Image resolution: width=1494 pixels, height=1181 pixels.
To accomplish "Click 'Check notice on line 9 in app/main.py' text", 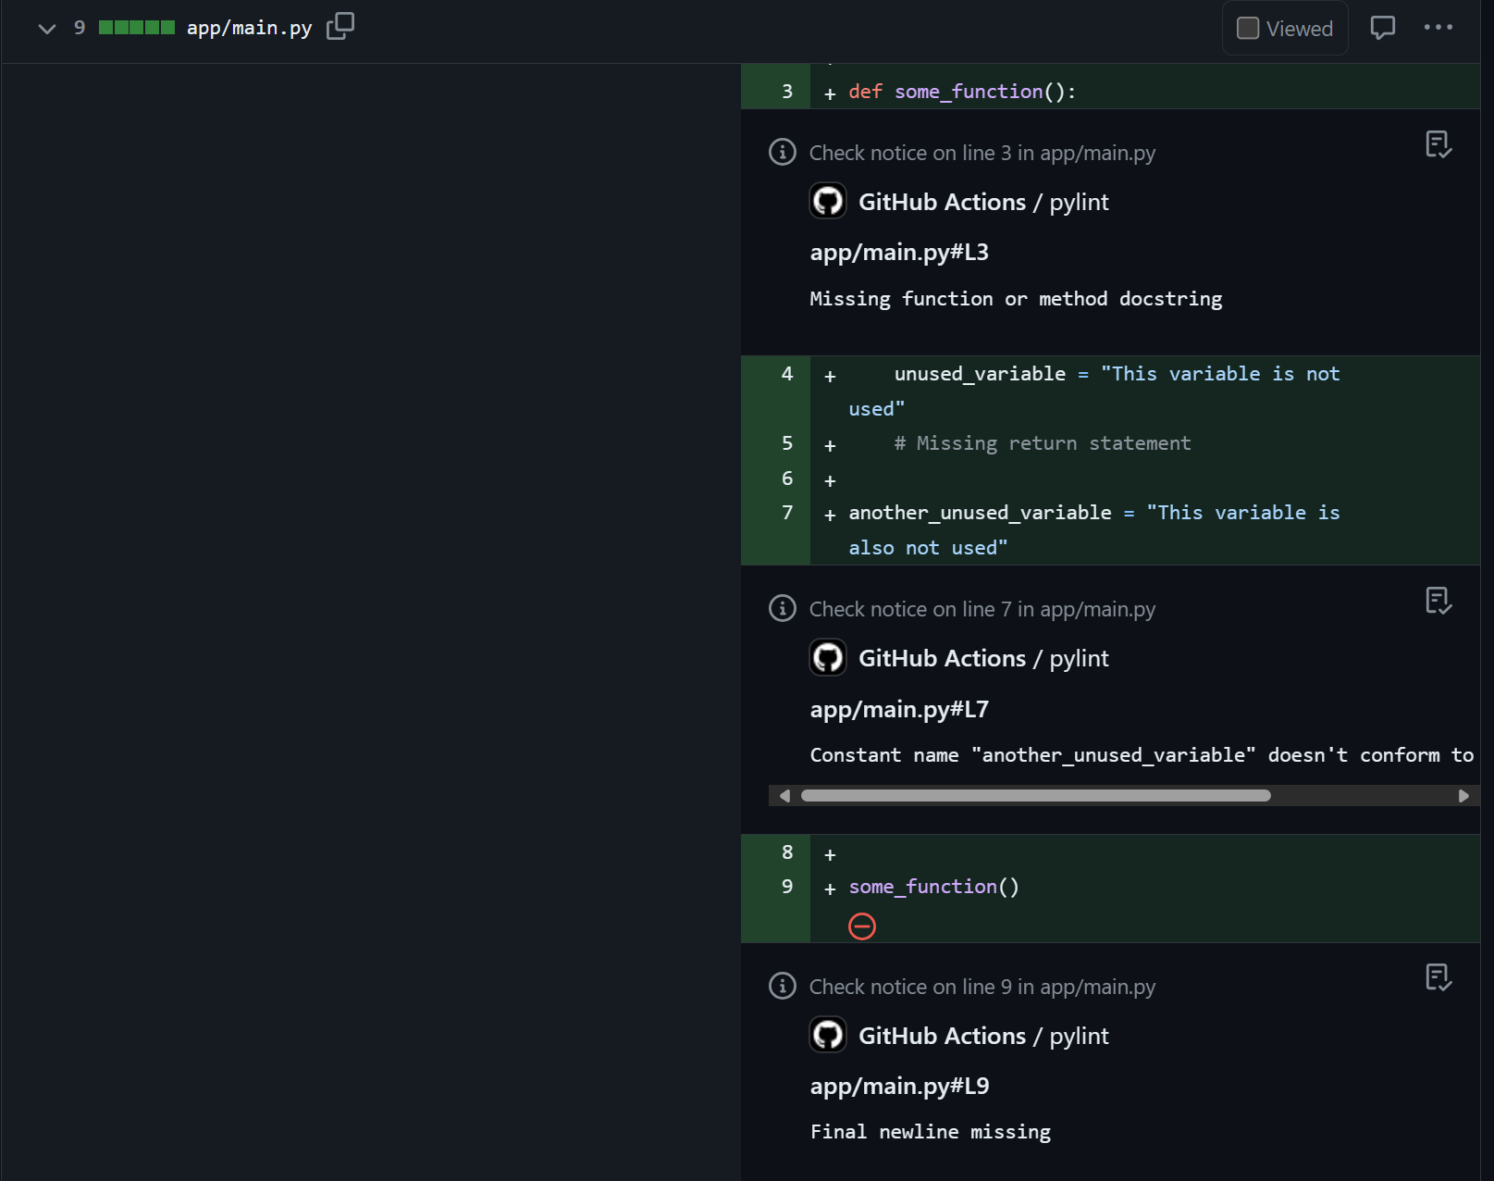I will coord(982,987).
